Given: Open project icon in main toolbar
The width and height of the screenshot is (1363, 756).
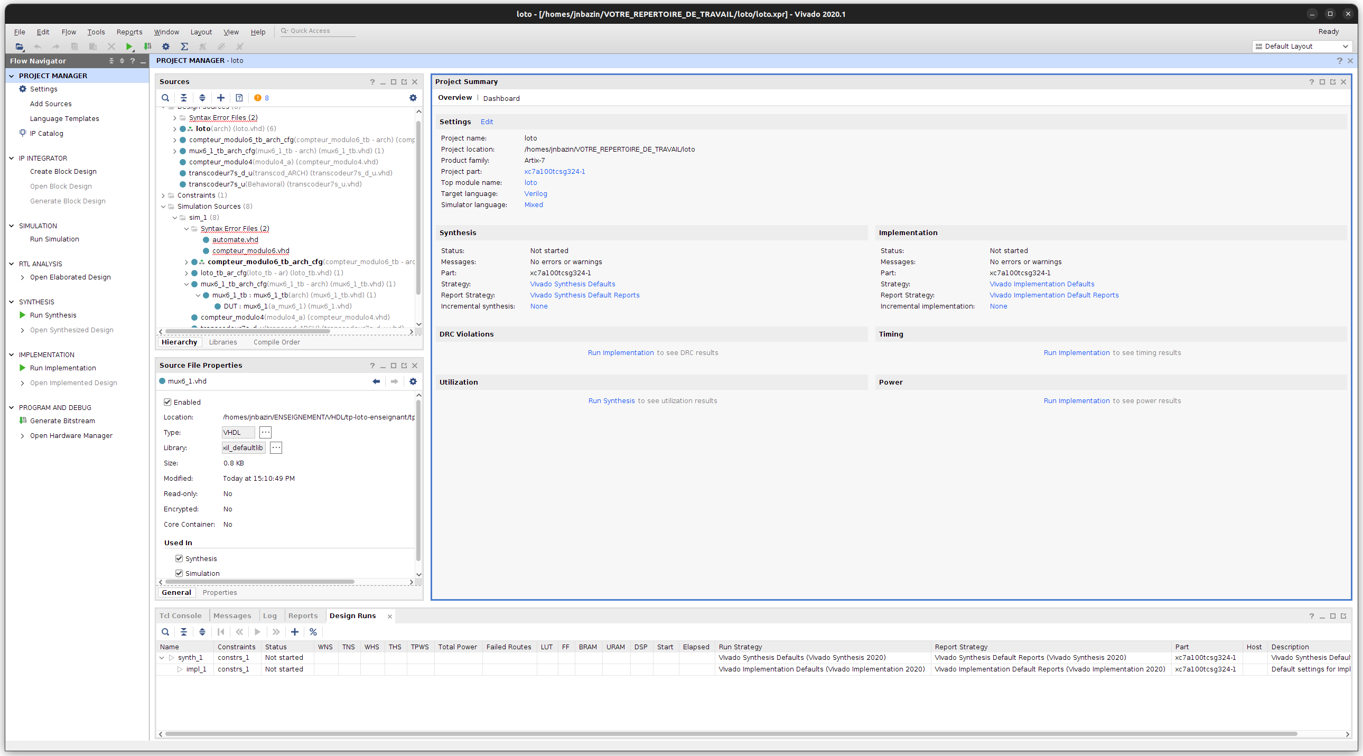Looking at the screenshot, I should tap(19, 46).
